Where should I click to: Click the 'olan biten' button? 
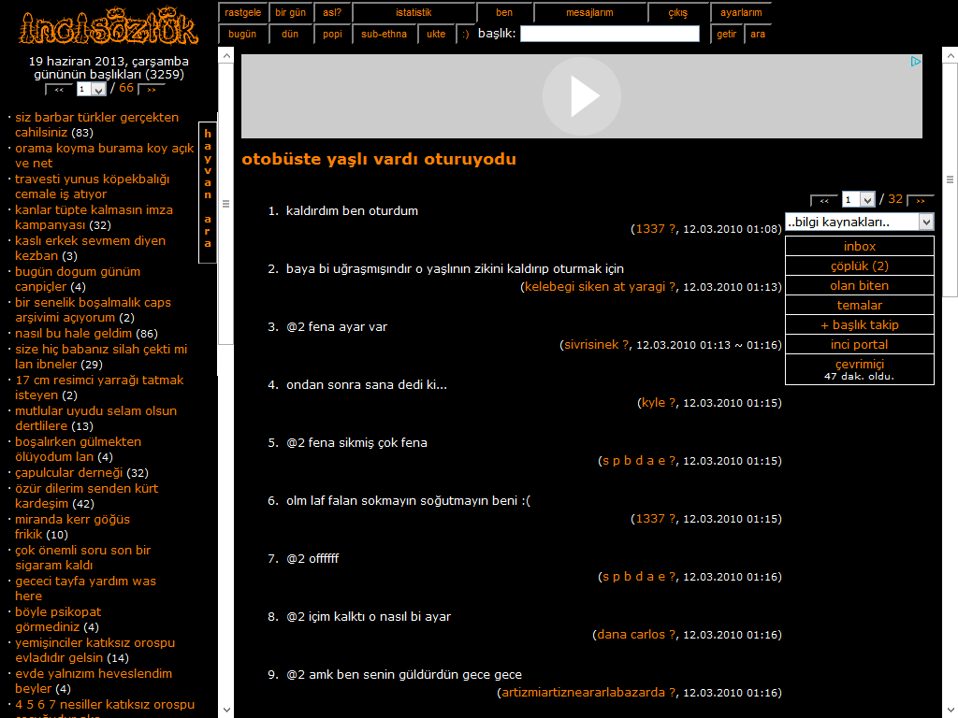(859, 285)
